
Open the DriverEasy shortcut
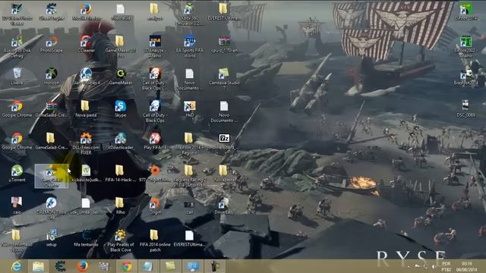click(x=224, y=206)
